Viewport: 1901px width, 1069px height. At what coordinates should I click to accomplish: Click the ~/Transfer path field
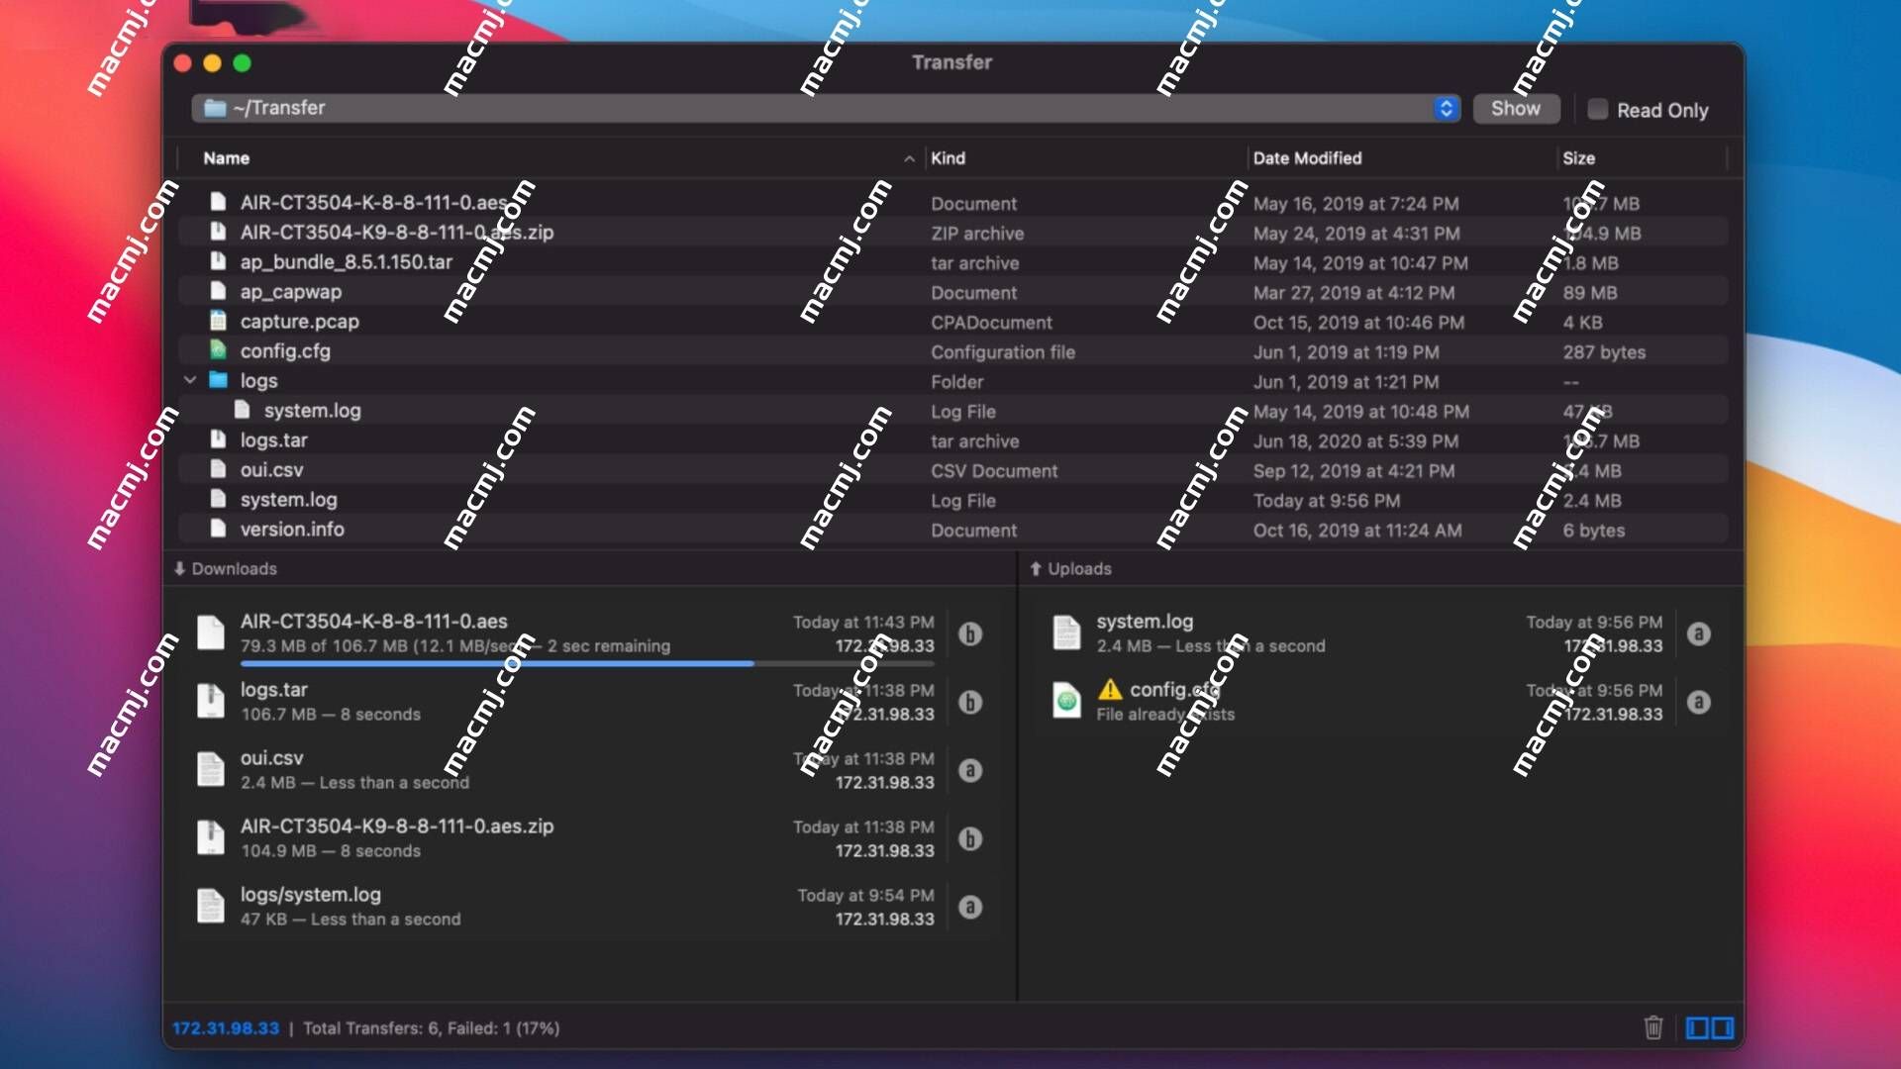pos(826,109)
